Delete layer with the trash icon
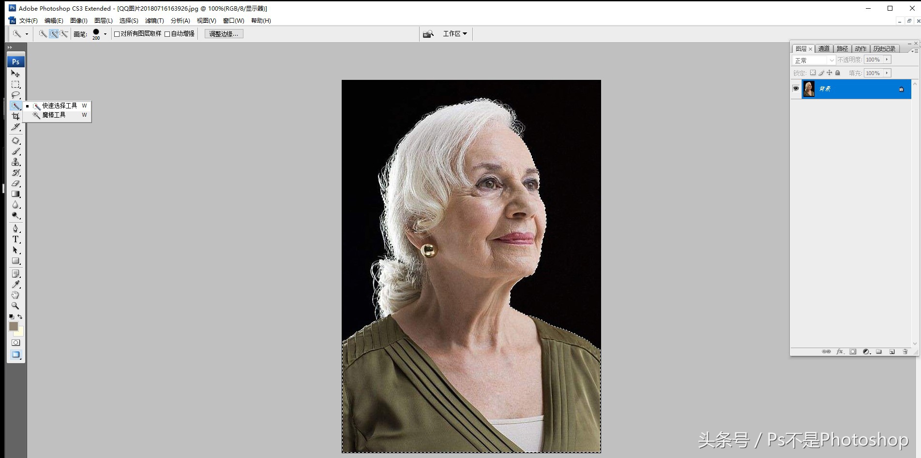The image size is (921, 458). (905, 351)
